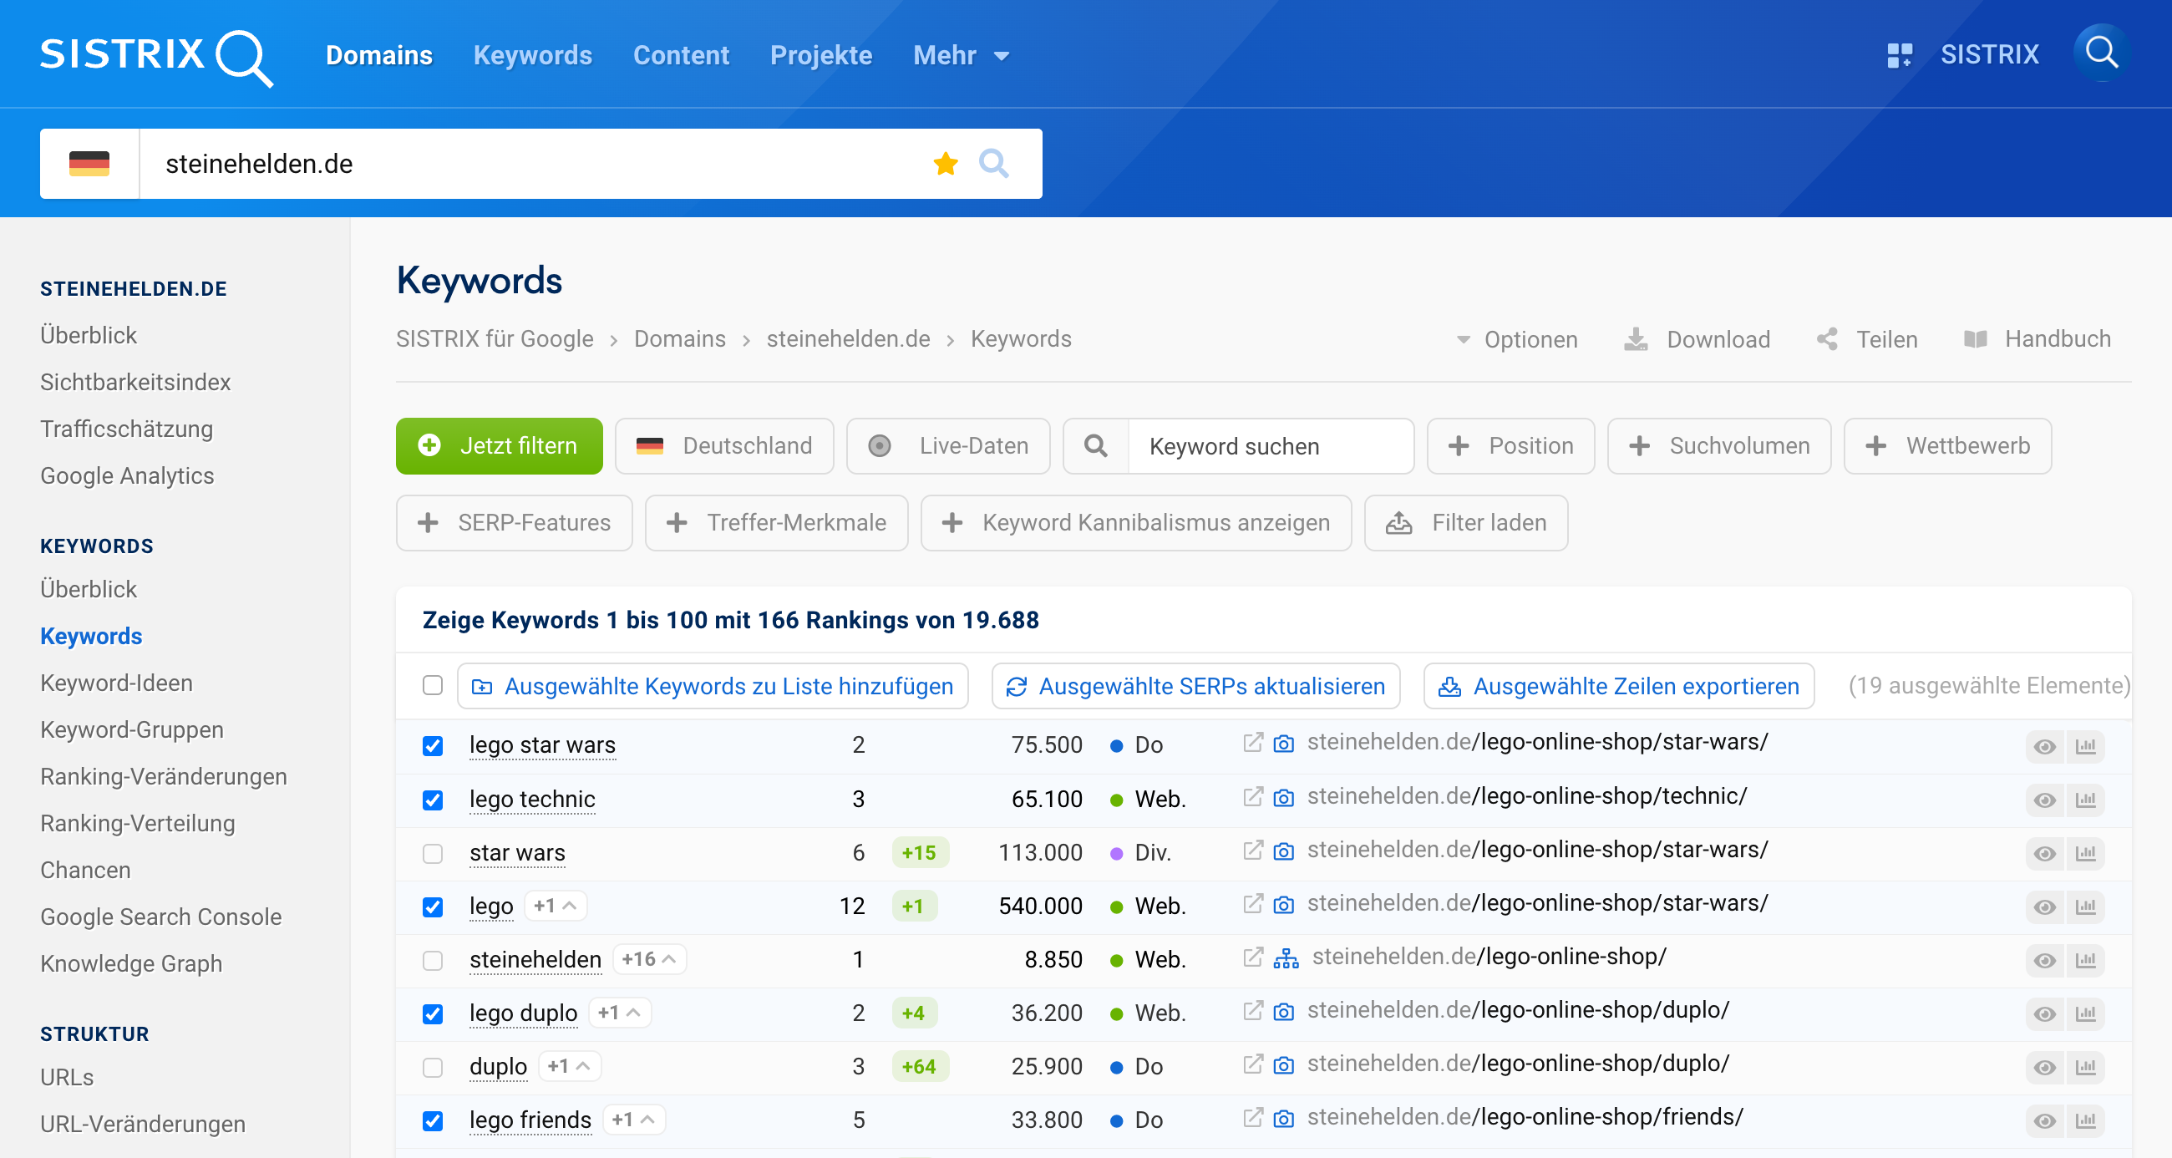Screen dimensions: 2172x1158
Task: Check the duplo row checkbox
Action: click(433, 1068)
